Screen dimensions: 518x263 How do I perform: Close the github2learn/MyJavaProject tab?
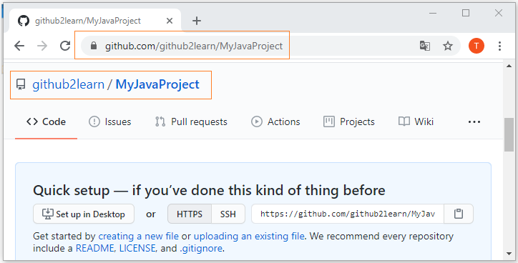point(170,21)
